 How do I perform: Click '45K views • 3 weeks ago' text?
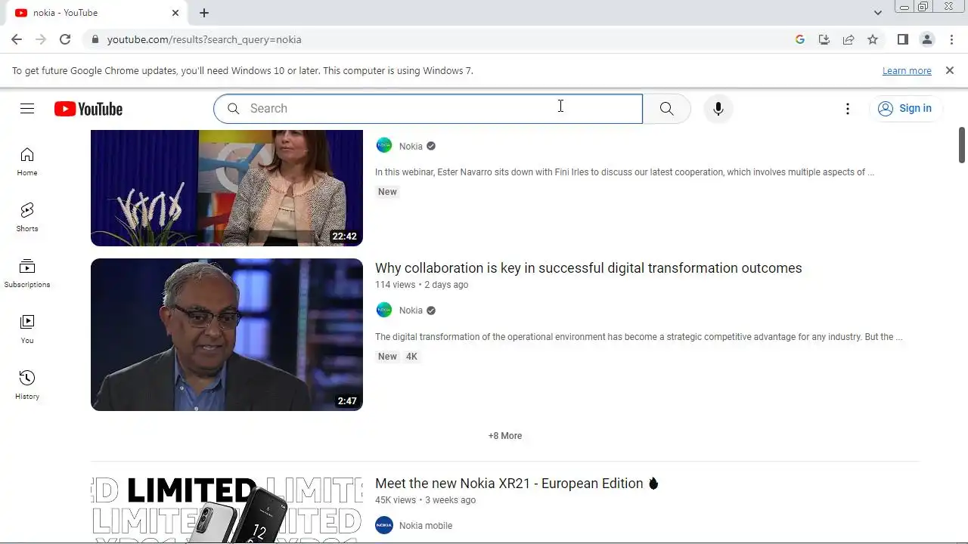coord(425,500)
